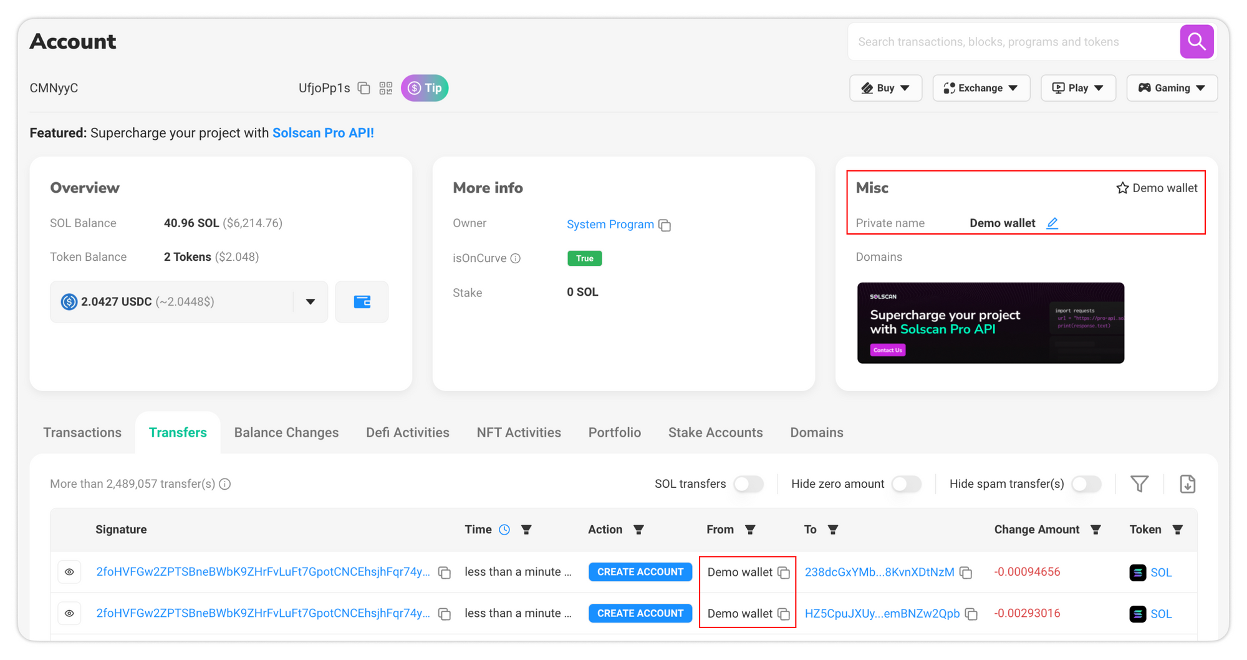This screenshot has width=1247, height=660.
Task: Expand the 2.0427 USDC token dropdown
Action: coord(311,302)
